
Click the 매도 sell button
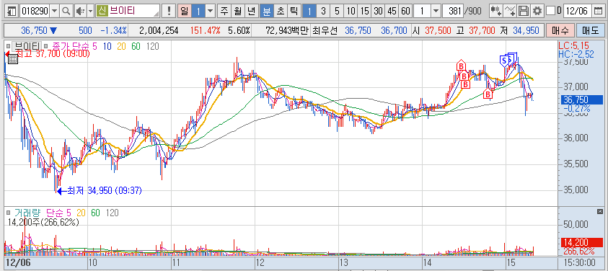(590, 30)
